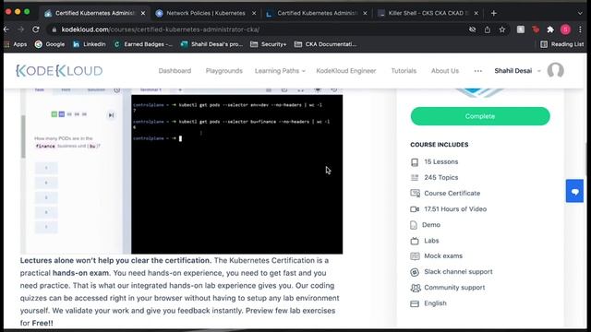Image resolution: width=591 pixels, height=332 pixels.
Task: Click the address bar URL
Action: [161, 30]
